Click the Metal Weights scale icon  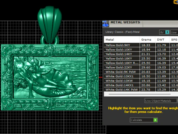pos(106,24)
